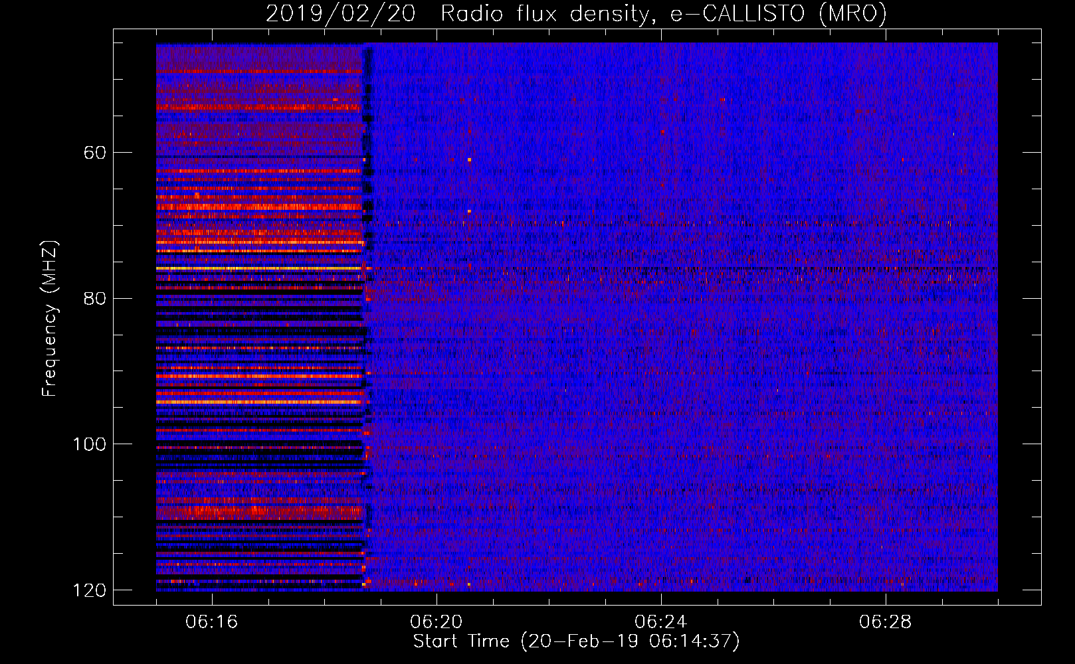Click the 120 frequency tick label
Viewport: 1075px width, 664px height.
pos(90,590)
